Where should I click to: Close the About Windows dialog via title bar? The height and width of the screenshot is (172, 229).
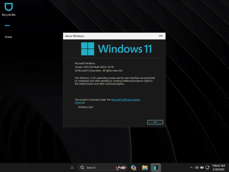point(161,36)
